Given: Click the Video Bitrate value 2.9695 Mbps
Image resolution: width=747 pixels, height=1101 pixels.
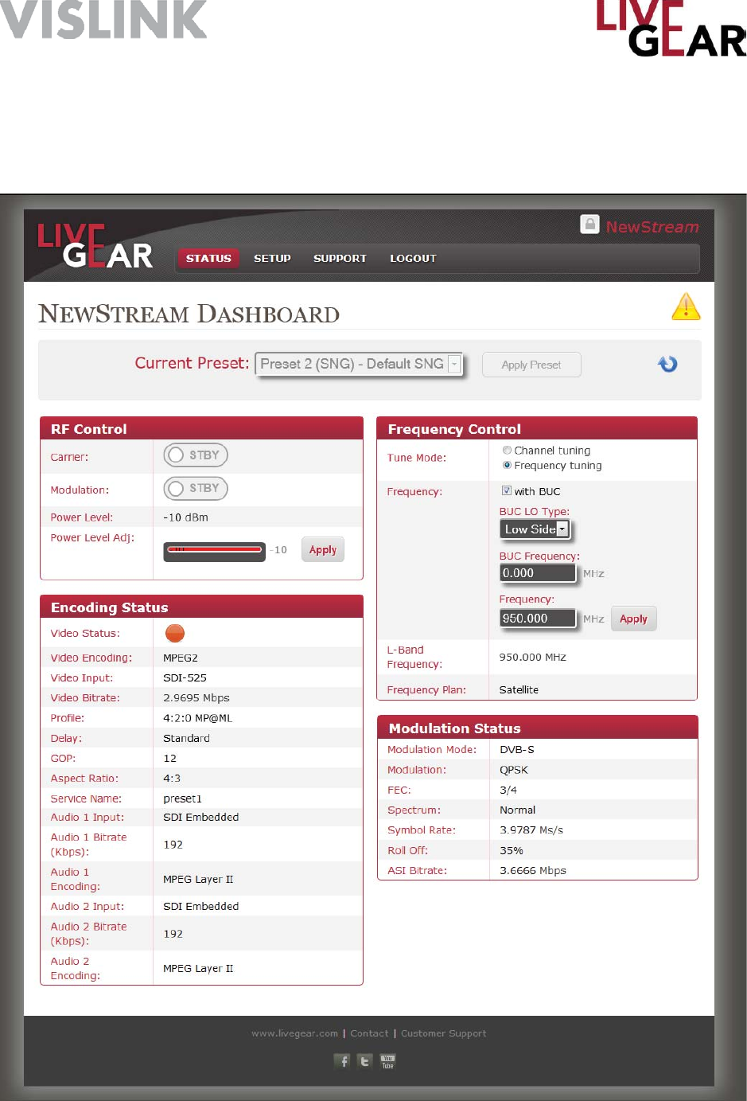Looking at the screenshot, I should point(196,697).
